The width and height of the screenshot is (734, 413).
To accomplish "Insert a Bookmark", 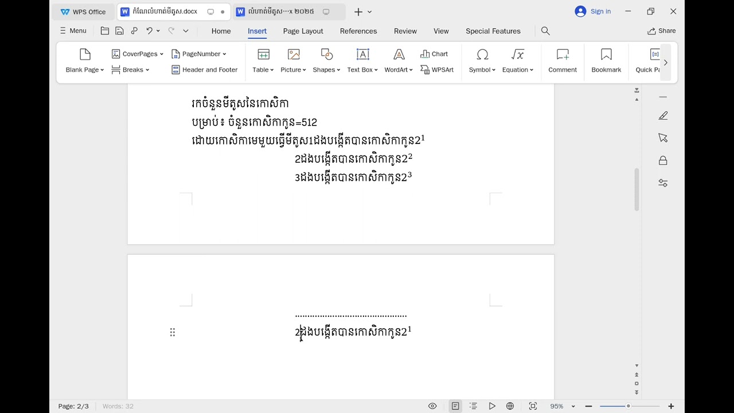I will tap(606, 61).
